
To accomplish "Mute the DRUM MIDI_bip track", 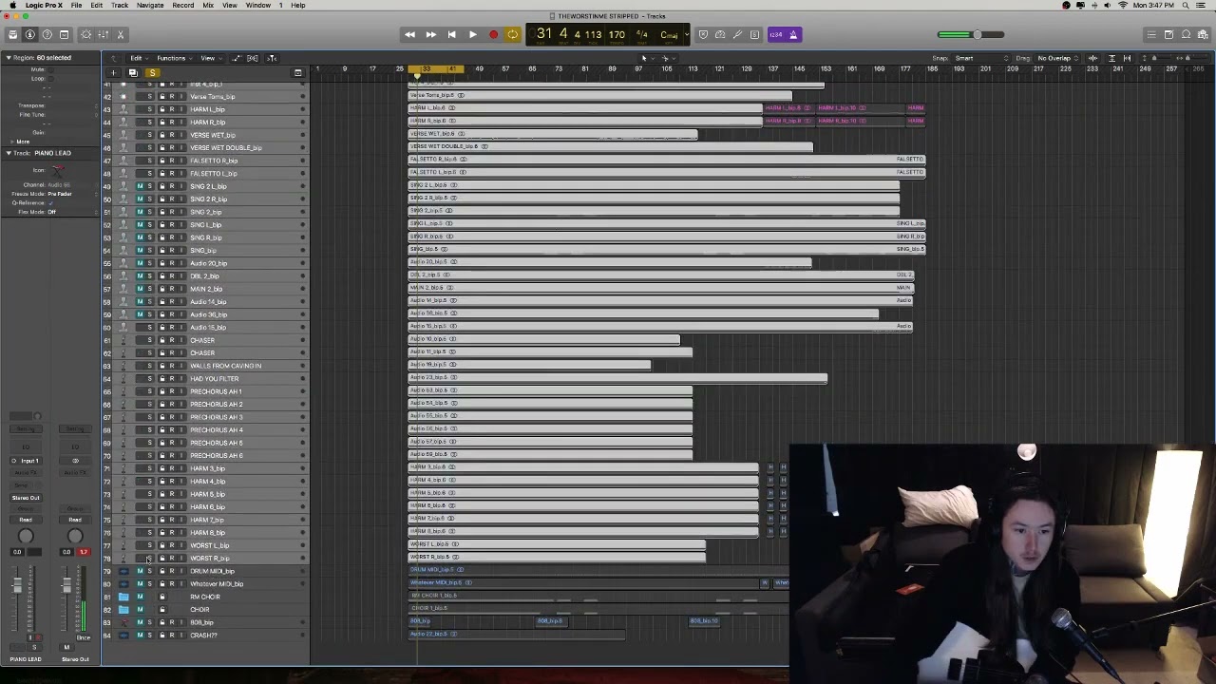I will [x=140, y=571].
